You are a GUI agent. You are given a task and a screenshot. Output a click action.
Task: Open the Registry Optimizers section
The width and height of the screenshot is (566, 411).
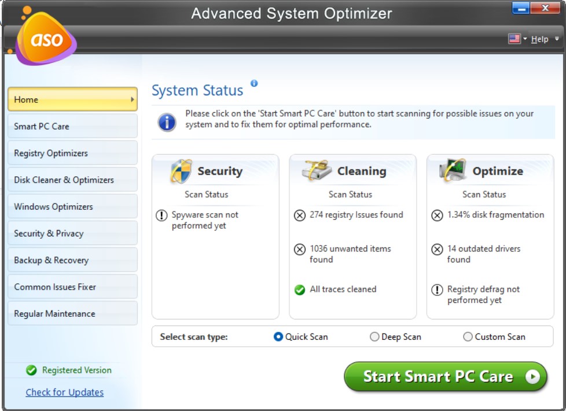72,152
